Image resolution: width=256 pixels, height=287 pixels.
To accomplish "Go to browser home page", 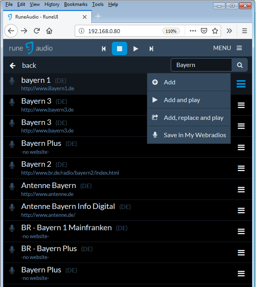I will 49,31.
